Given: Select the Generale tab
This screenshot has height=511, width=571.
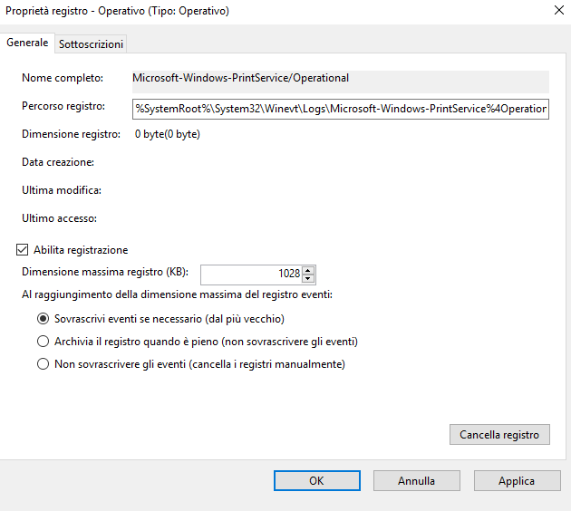Looking at the screenshot, I should (27, 43).
